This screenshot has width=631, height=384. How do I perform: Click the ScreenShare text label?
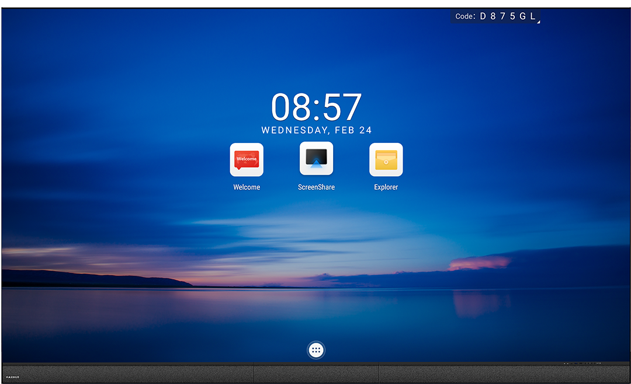pos(316,187)
